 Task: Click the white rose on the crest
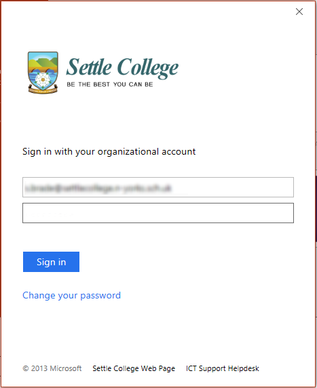(x=43, y=80)
